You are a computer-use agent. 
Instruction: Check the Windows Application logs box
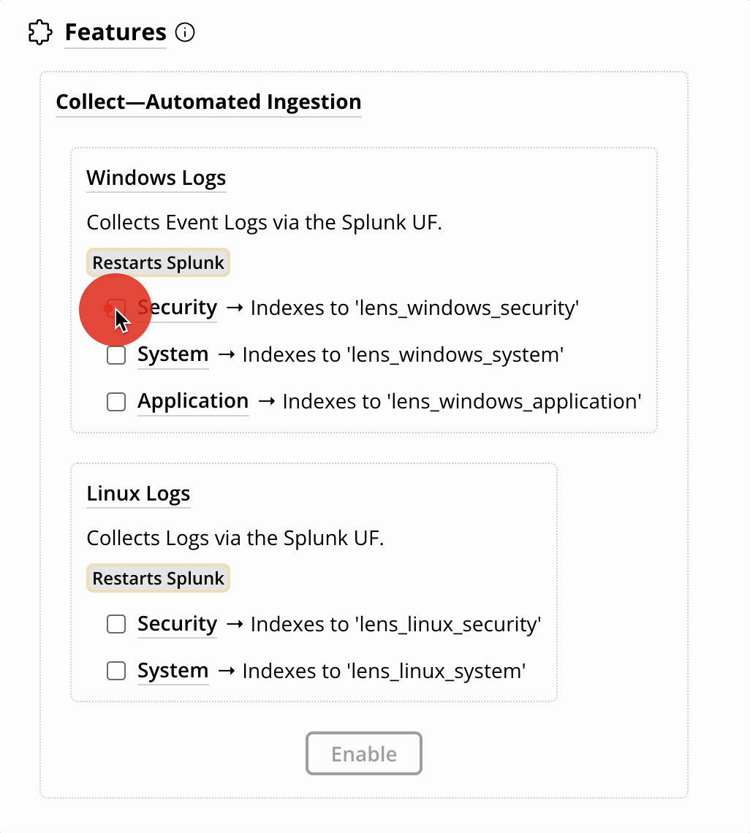[116, 402]
